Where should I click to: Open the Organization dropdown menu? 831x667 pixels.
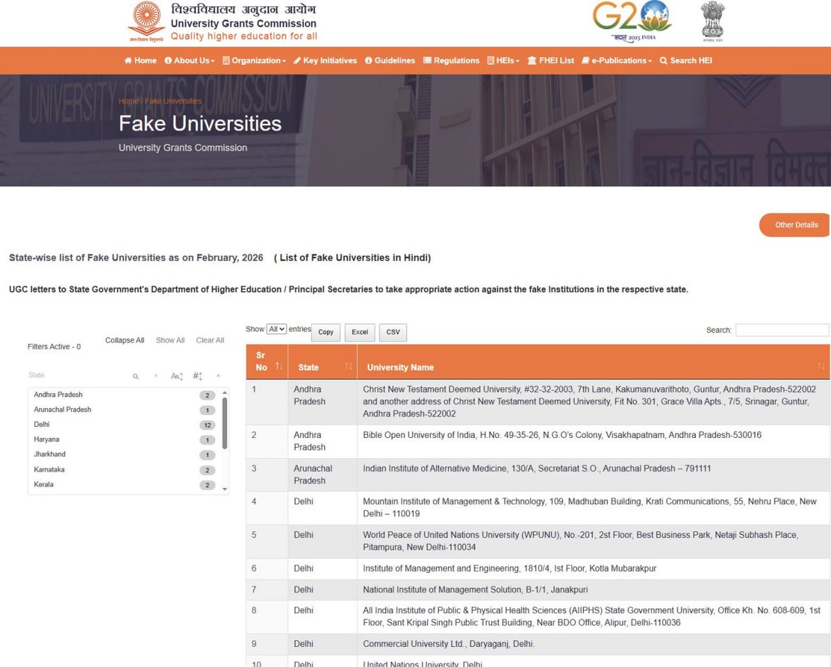pyautogui.click(x=254, y=61)
